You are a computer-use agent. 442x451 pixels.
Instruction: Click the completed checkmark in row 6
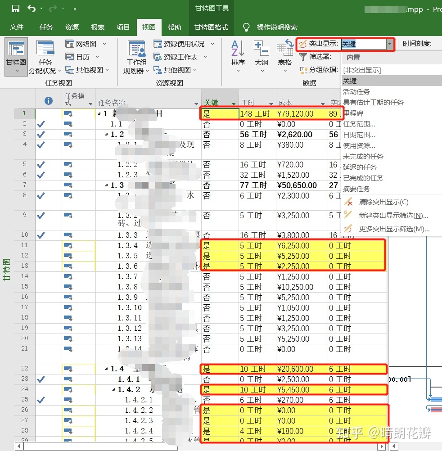[x=41, y=175]
